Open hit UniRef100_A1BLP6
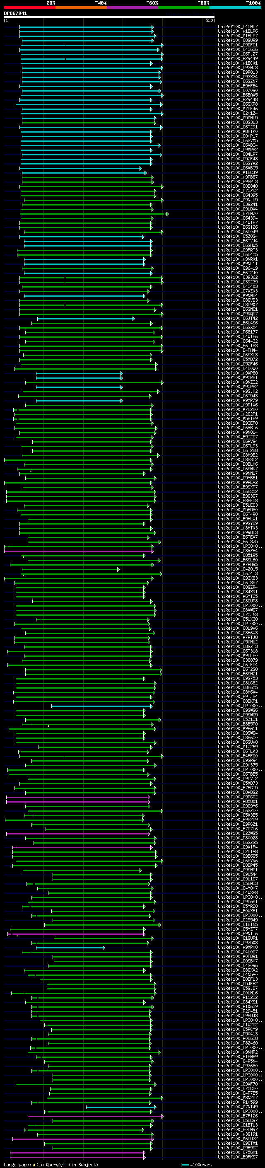 pos(238,31)
